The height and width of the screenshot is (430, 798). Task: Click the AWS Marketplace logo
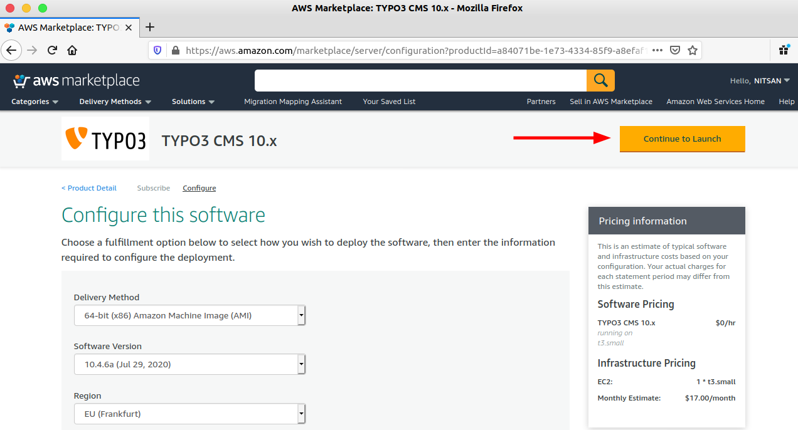tap(76, 81)
